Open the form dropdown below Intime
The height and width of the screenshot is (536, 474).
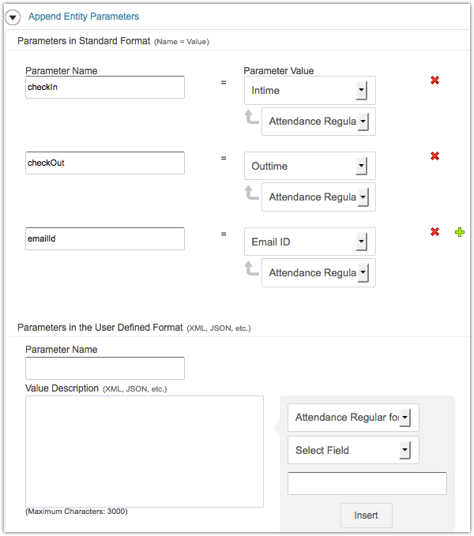pyautogui.click(x=318, y=122)
